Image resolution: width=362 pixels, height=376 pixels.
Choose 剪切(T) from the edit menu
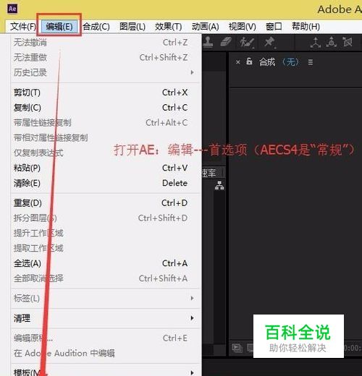point(106,93)
